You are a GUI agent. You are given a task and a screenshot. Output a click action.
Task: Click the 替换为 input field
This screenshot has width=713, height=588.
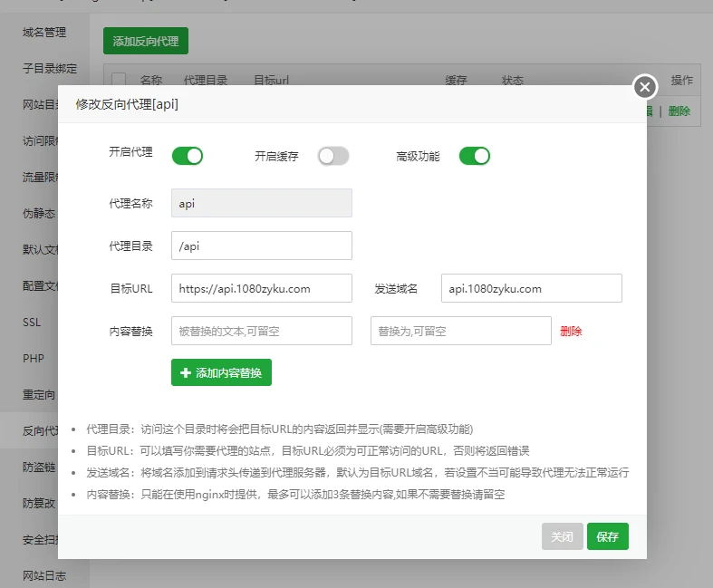460,331
